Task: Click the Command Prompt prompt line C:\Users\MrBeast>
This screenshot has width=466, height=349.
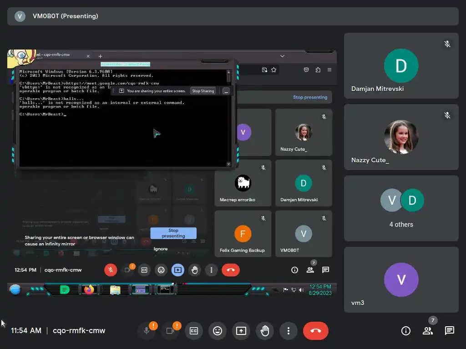Action: point(43,114)
